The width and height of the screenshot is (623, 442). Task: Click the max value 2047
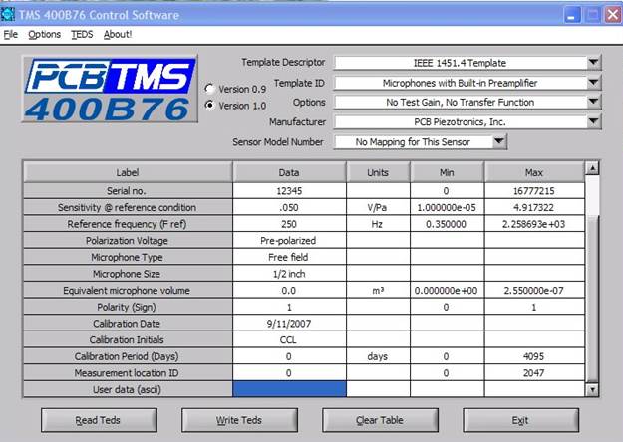point(534,373)
